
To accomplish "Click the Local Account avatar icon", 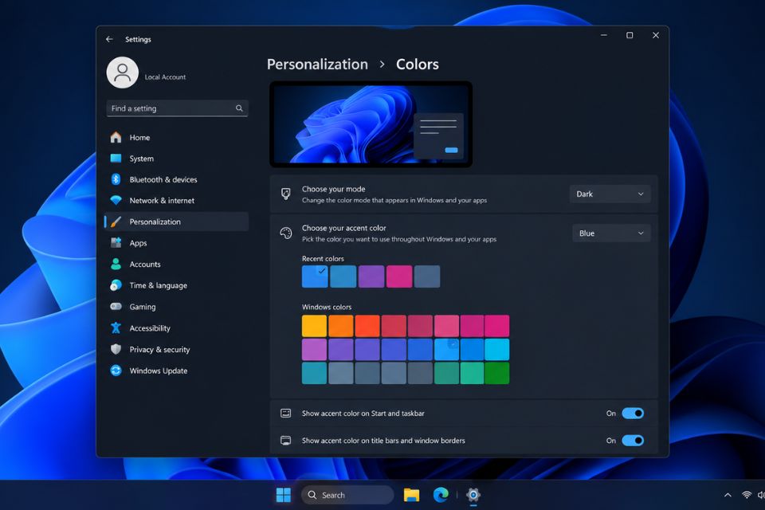I will tap(123, 73).
